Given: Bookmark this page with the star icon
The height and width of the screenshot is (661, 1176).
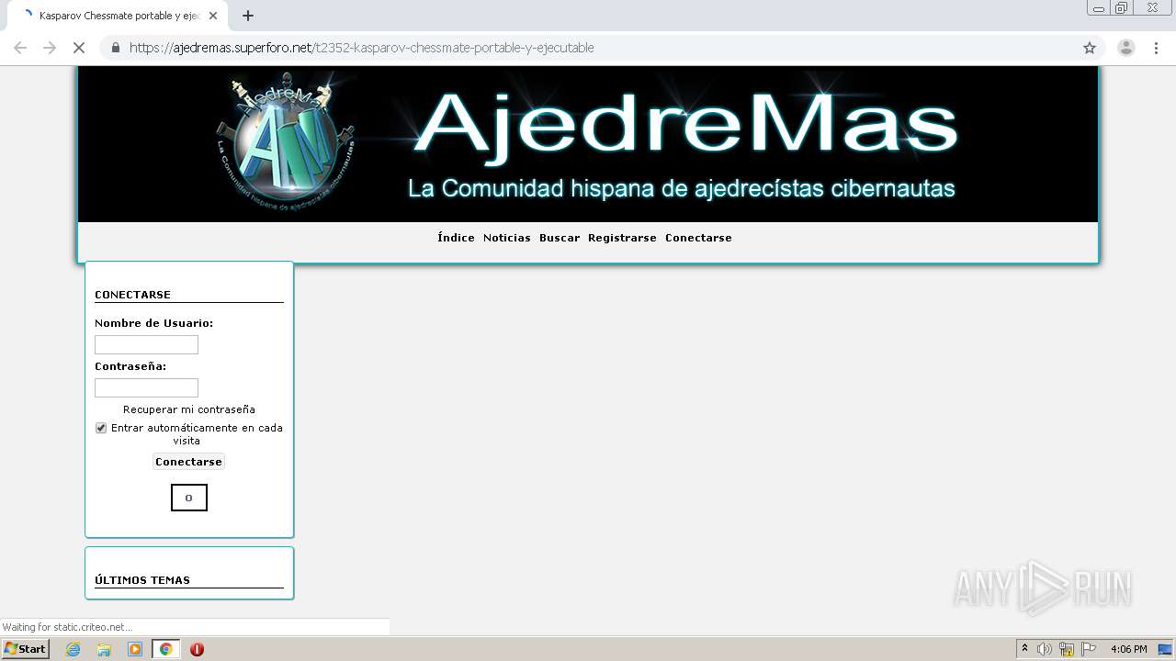Looking at the screenshot, I should pos(1090,48).
